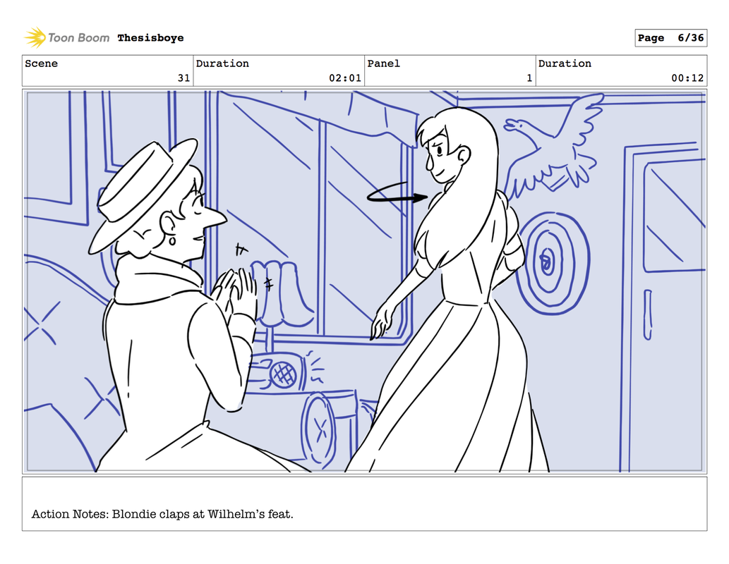Click the 'Page 6/36' indicator box

670,37
